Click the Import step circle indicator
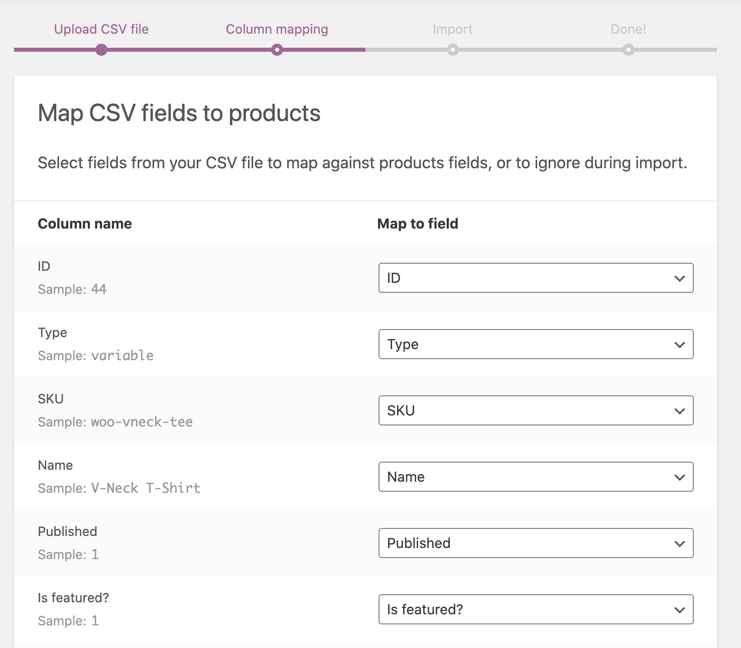The height and width of the screenshot is (648, 741). (452, 50)
